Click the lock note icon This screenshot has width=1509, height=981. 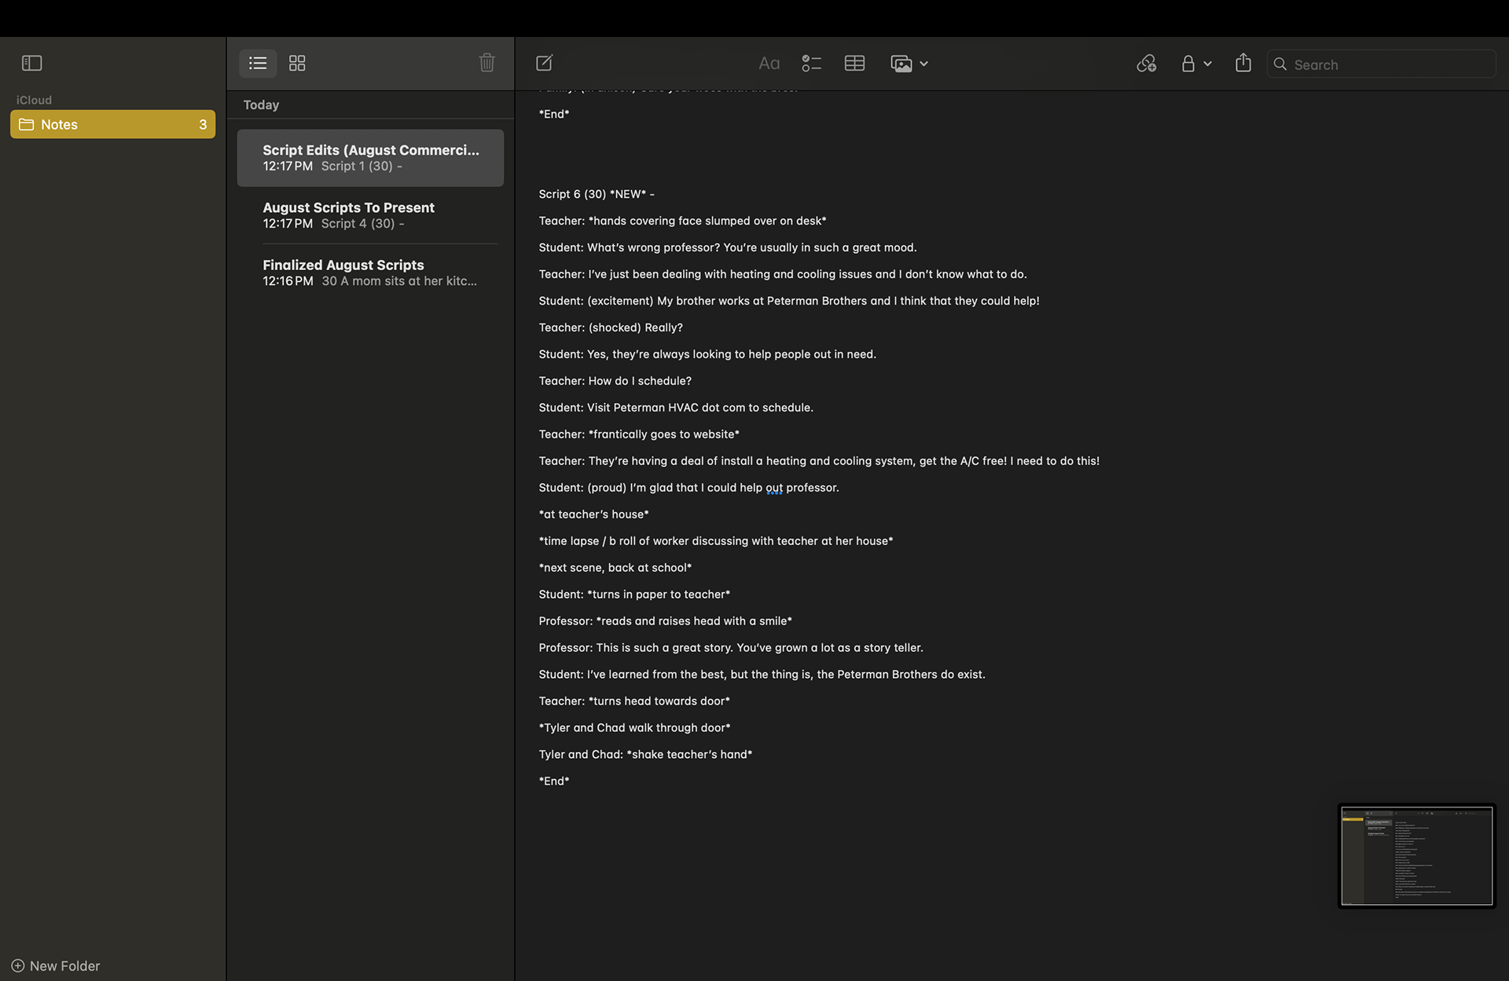[1188, 64]
